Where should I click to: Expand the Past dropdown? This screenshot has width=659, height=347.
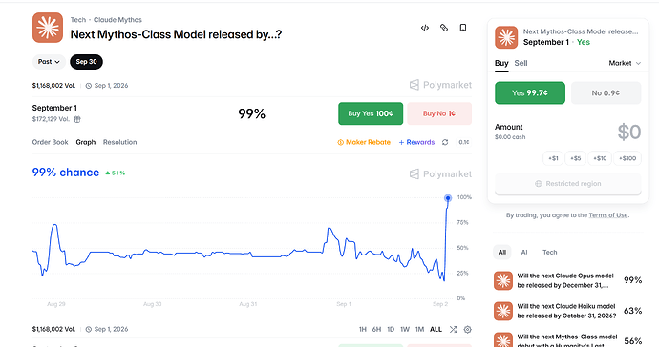[x=49, y=62]
